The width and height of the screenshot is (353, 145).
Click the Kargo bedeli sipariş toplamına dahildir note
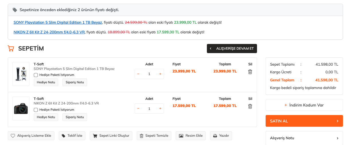tap(303, 88)
